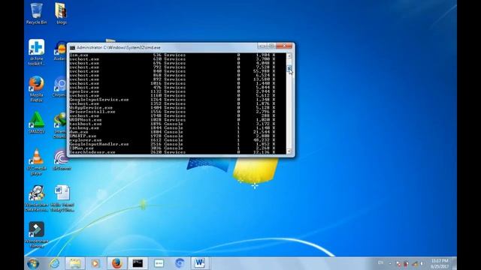Launch VLC media player shortcut
The image size is (481, 270).
coord(37,162)
